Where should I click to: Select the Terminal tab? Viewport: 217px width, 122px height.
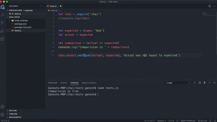[x=75, y=83]
